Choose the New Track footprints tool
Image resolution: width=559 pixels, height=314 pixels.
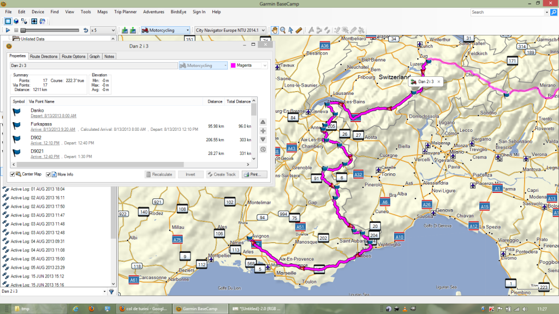[x=328, y=31]
